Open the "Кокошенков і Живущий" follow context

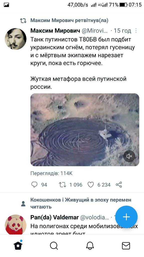pyautogui.click(x=81, y=203)
